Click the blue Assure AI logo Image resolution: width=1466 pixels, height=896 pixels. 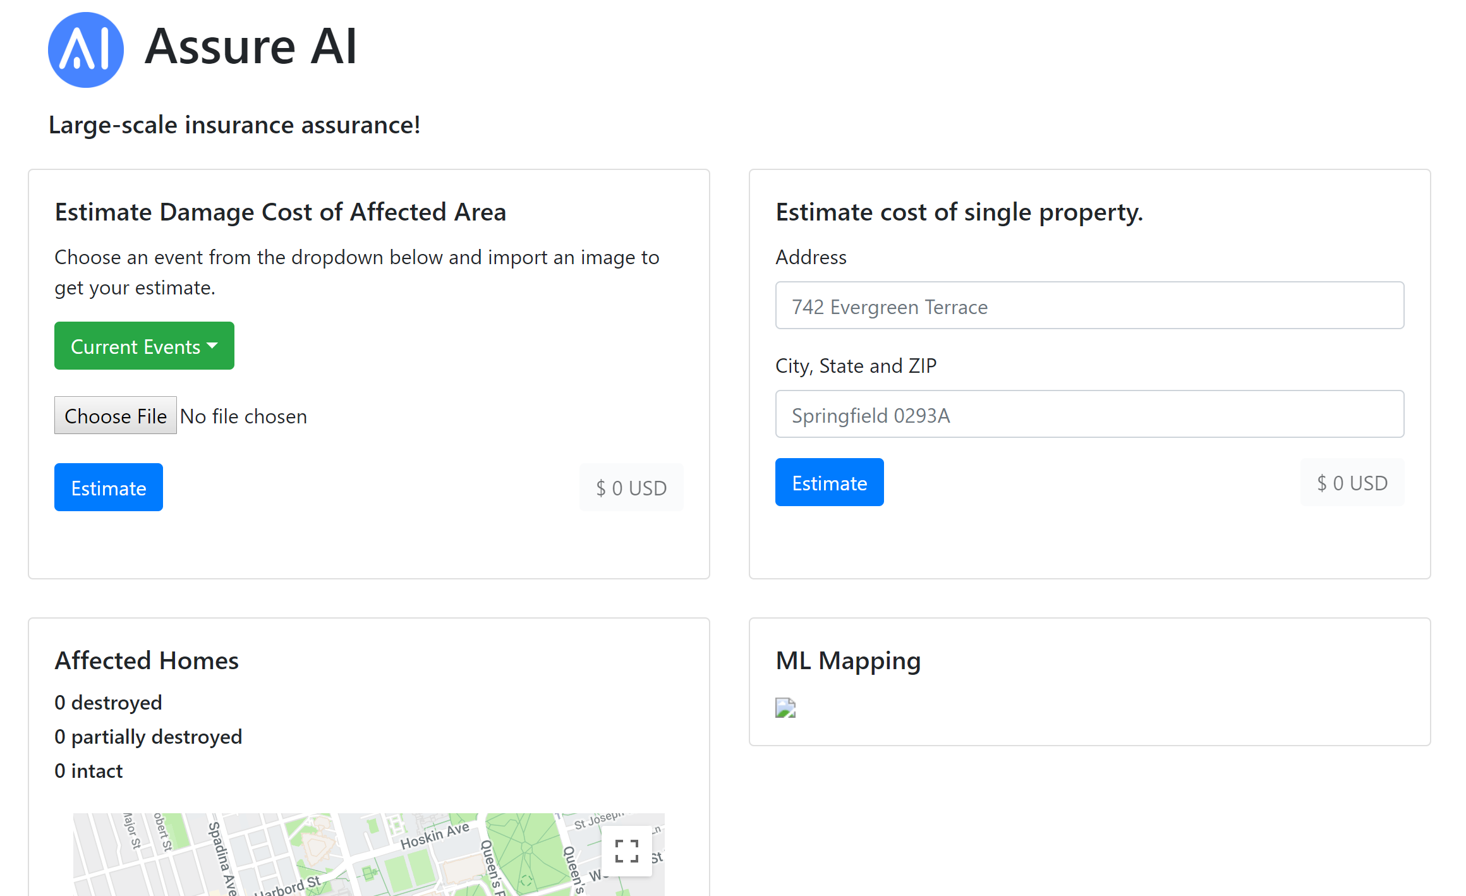click(85, 50)
